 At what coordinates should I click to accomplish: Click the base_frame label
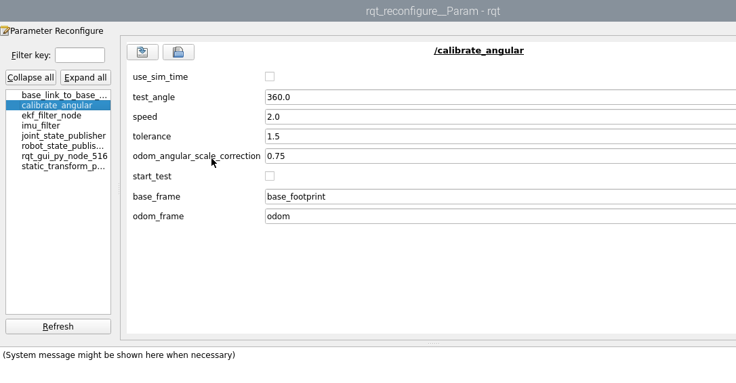point(157,196)
